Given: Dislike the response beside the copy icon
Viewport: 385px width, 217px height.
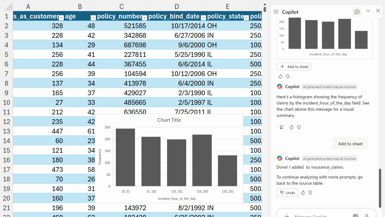Looking at the screenshot, I should tap(299, 127).
